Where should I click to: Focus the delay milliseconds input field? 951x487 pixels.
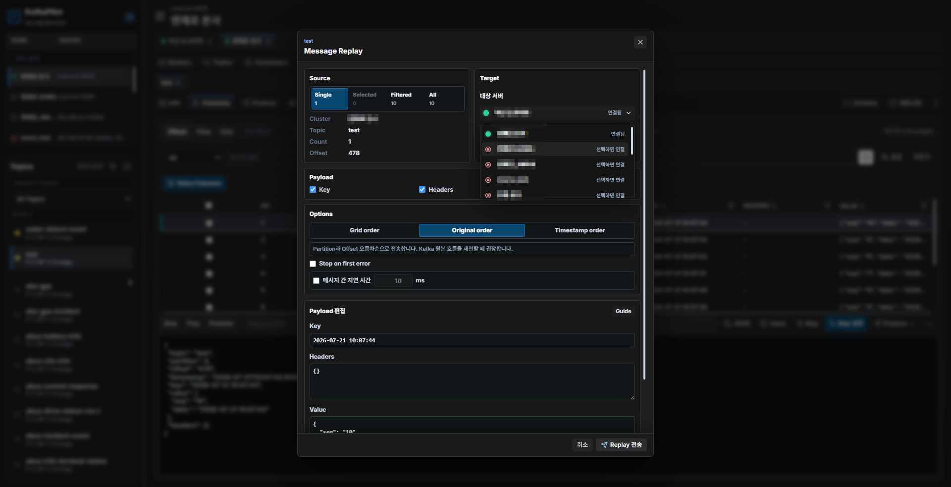[x=393, y=281]
